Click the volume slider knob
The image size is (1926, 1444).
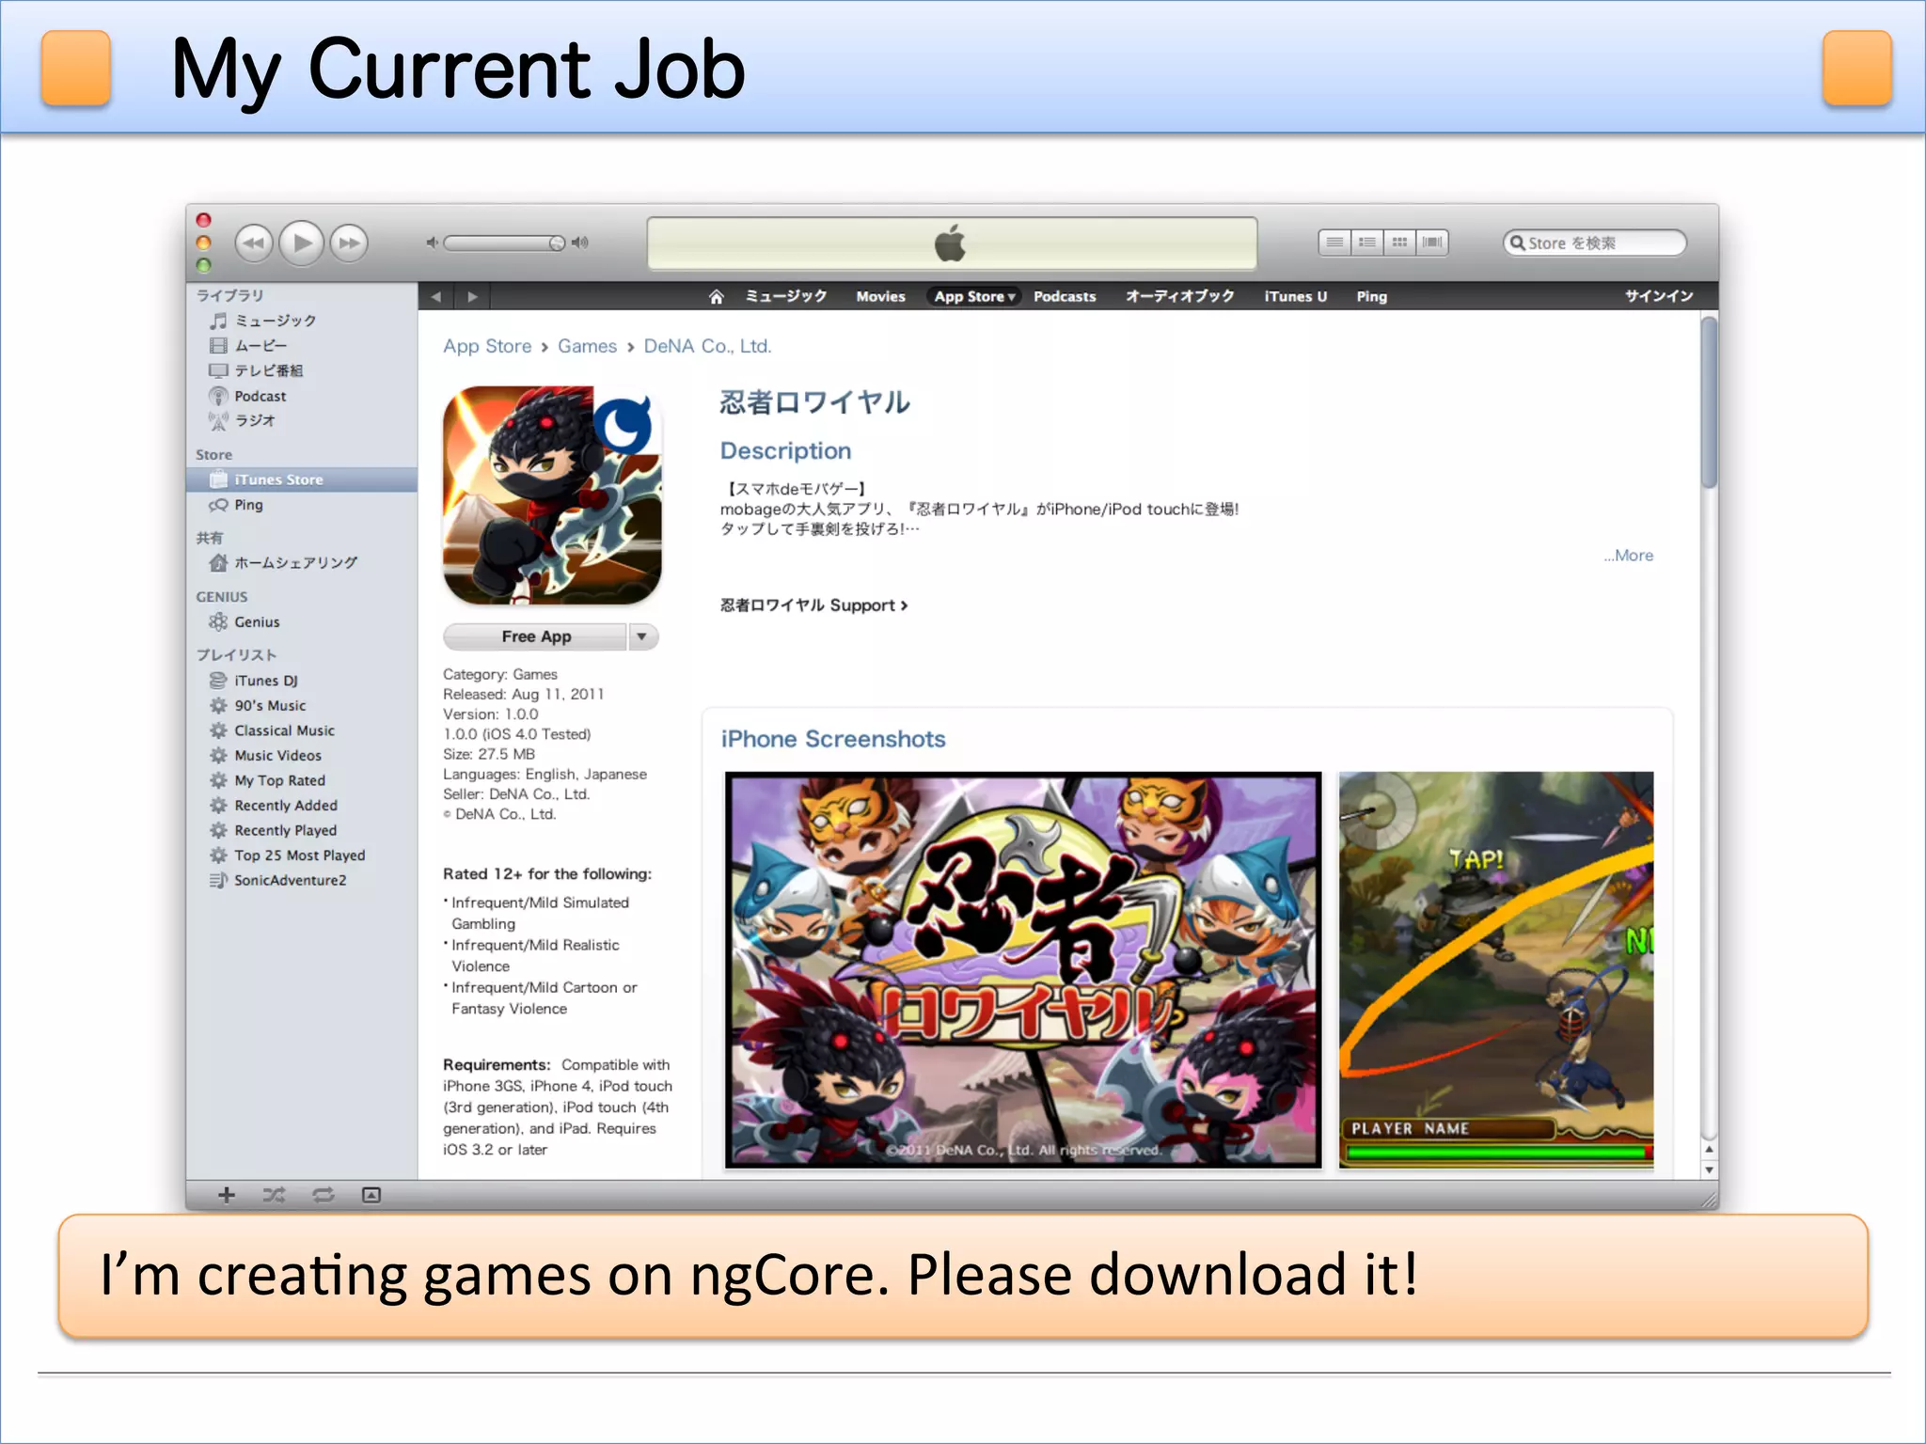click(557, 243)
